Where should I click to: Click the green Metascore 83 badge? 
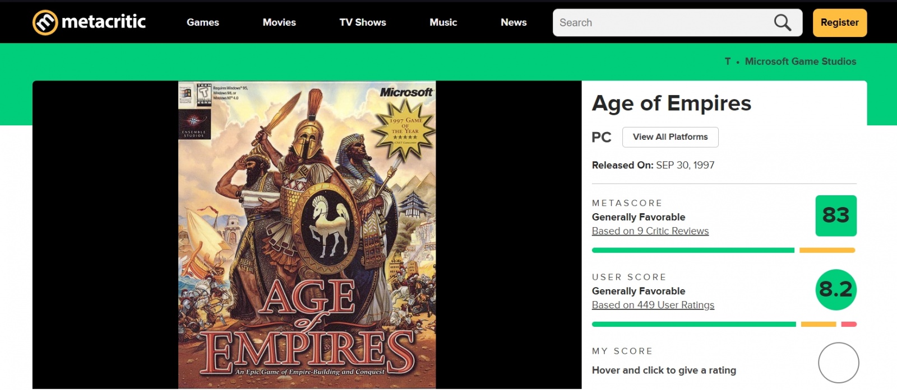(x=835, y=215)
